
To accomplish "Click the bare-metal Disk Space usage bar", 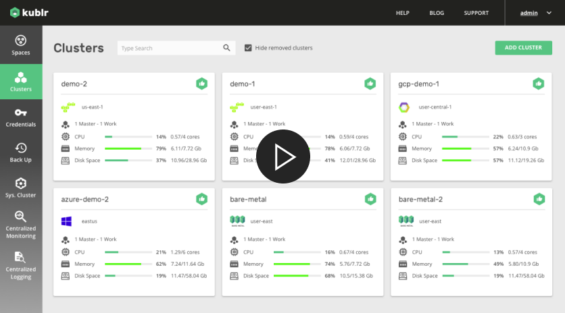I will [x=297, y=276].
